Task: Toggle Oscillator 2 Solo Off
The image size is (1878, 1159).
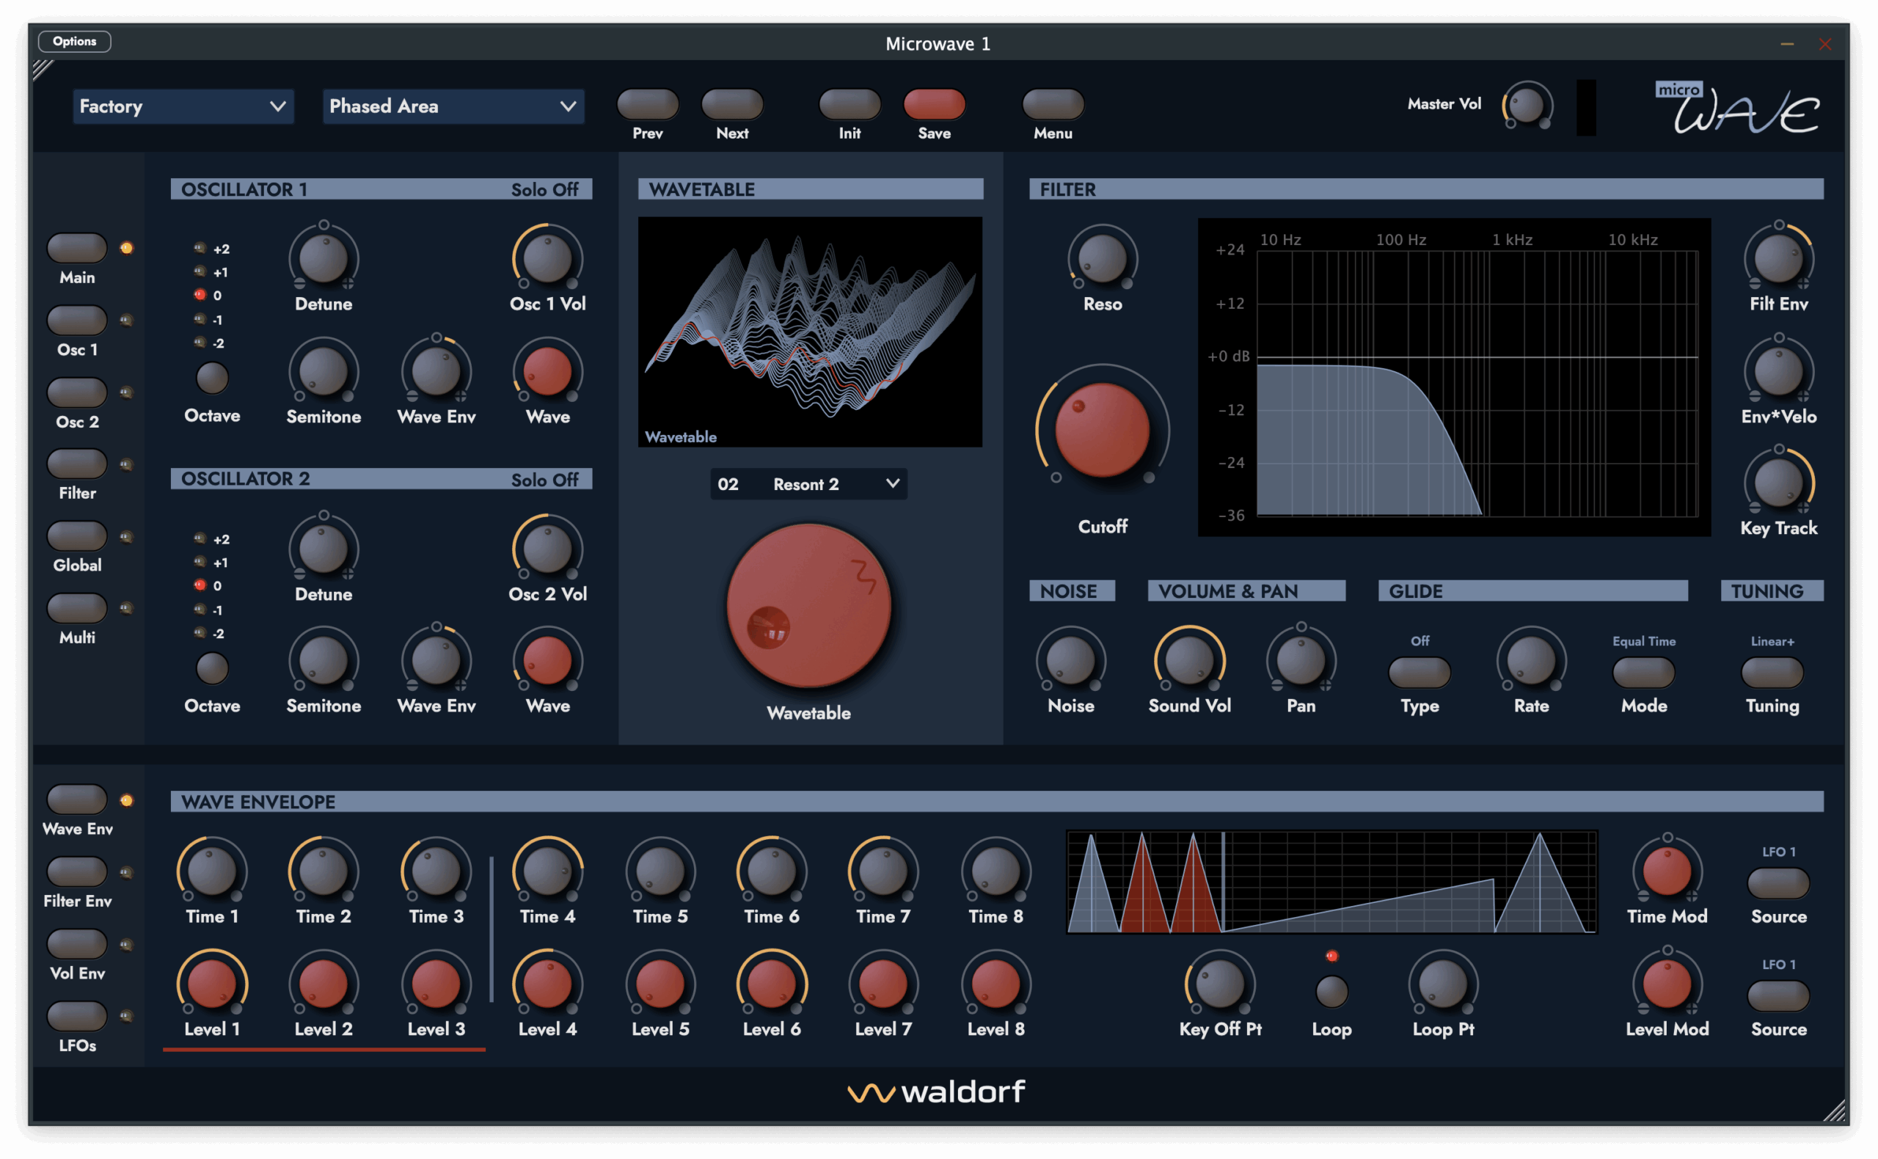Action: click(x=545, y=479)
